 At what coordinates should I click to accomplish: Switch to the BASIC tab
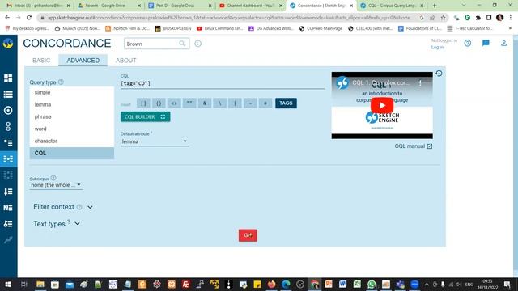click(x=41, y=61)
